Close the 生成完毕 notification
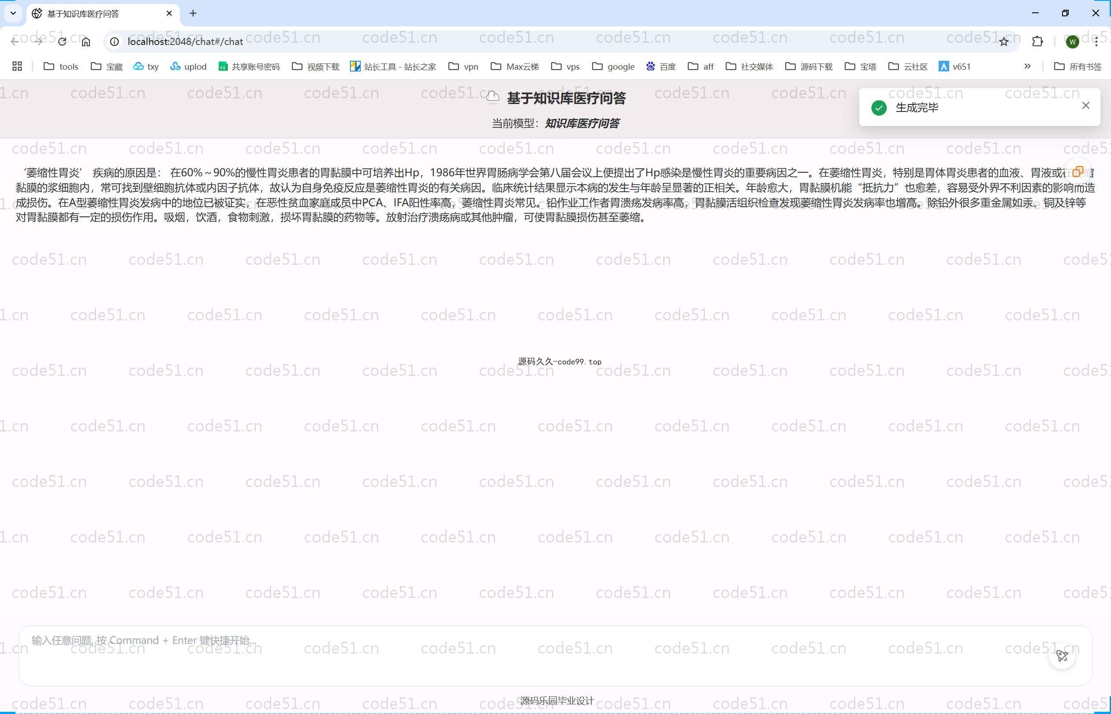Image resolution: width=1111 pixels, height=714 pixels. pos(1085,106)
